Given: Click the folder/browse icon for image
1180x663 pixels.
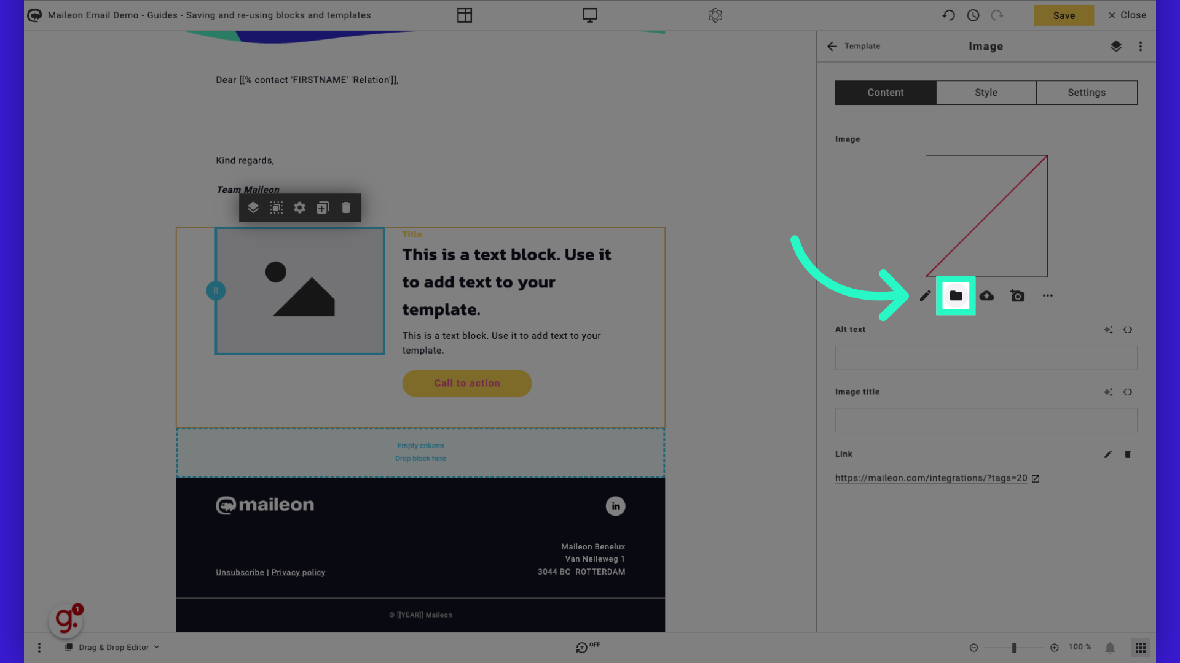Looking at the screenshot, I should click(956, 295).
